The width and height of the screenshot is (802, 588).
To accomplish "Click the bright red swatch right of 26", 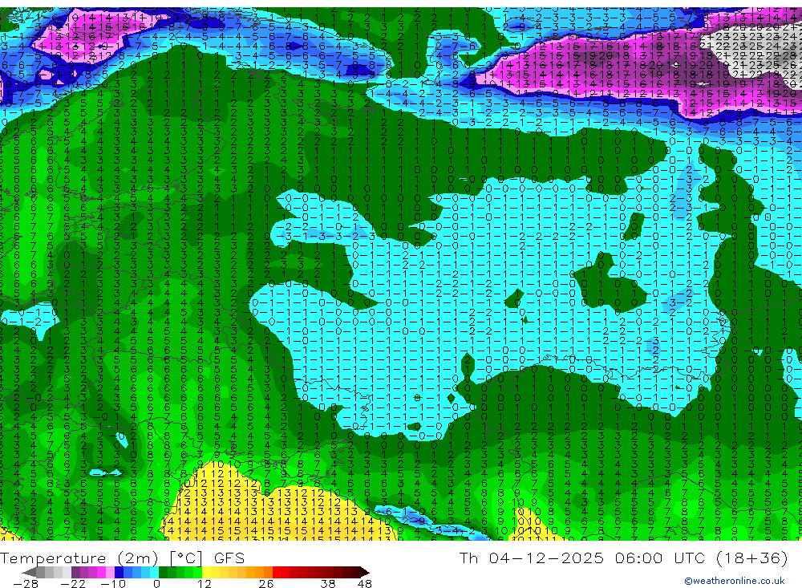I will pyautogui.click(x=277, y=572).
